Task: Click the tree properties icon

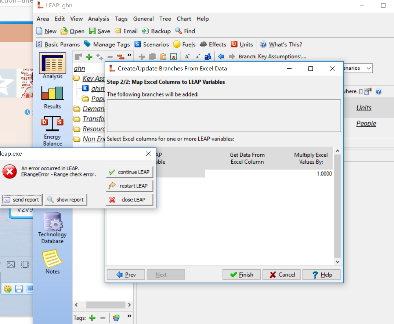Action: (79, 57)
